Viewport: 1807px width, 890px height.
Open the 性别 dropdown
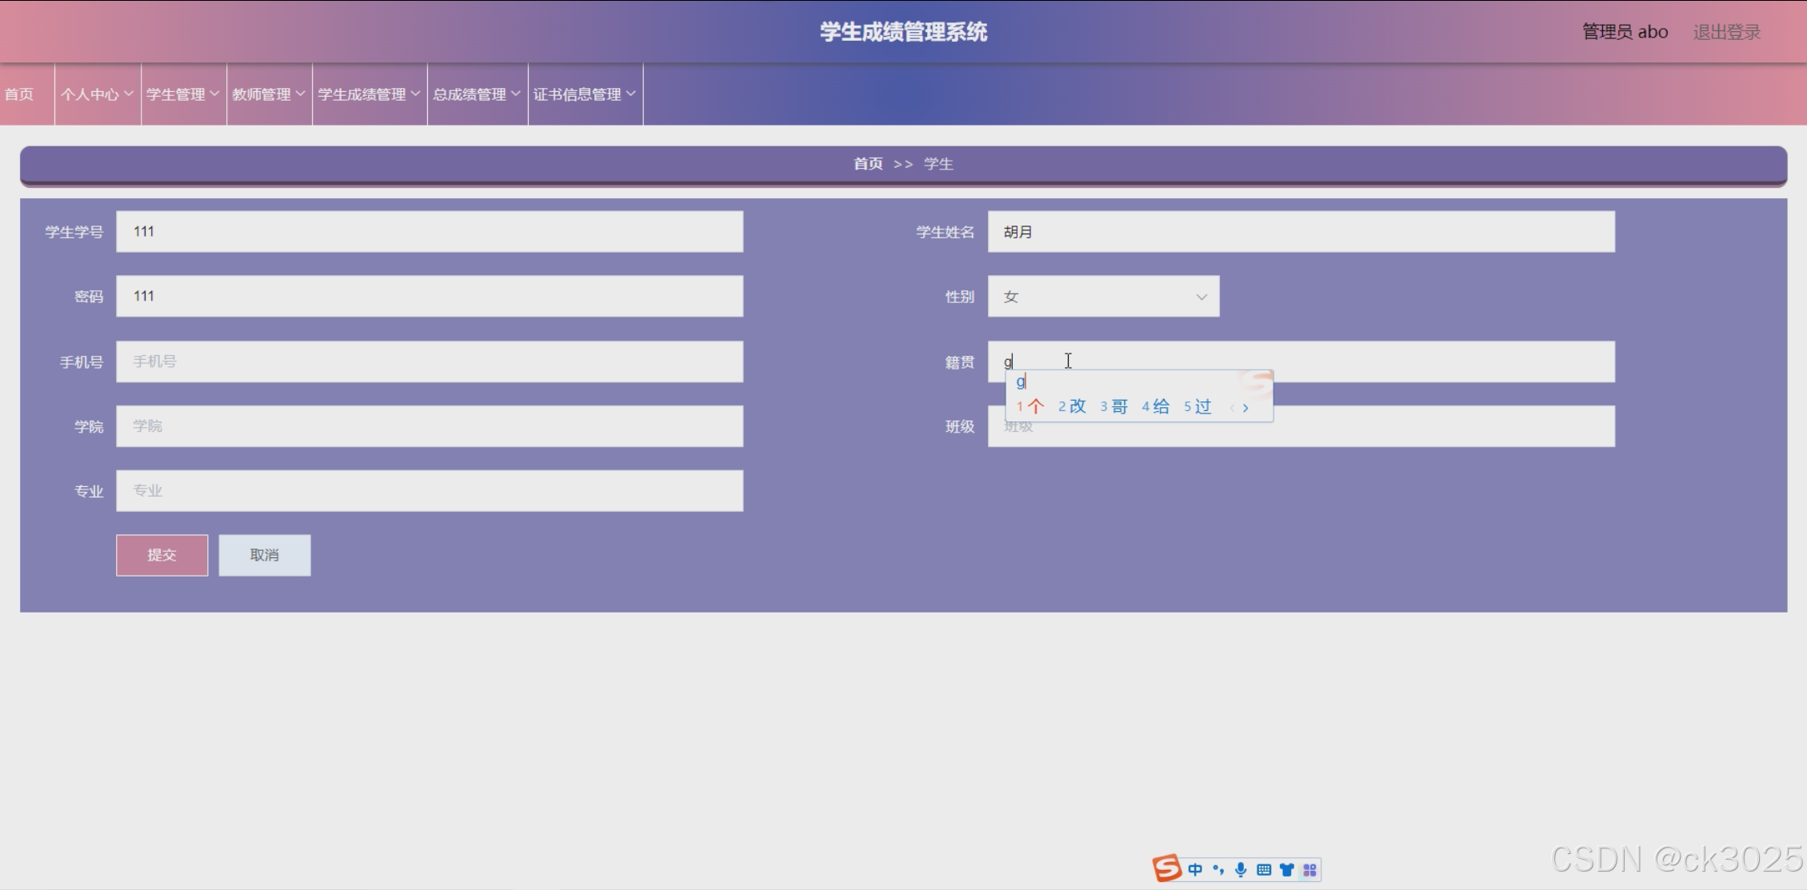coord(1103,297)
